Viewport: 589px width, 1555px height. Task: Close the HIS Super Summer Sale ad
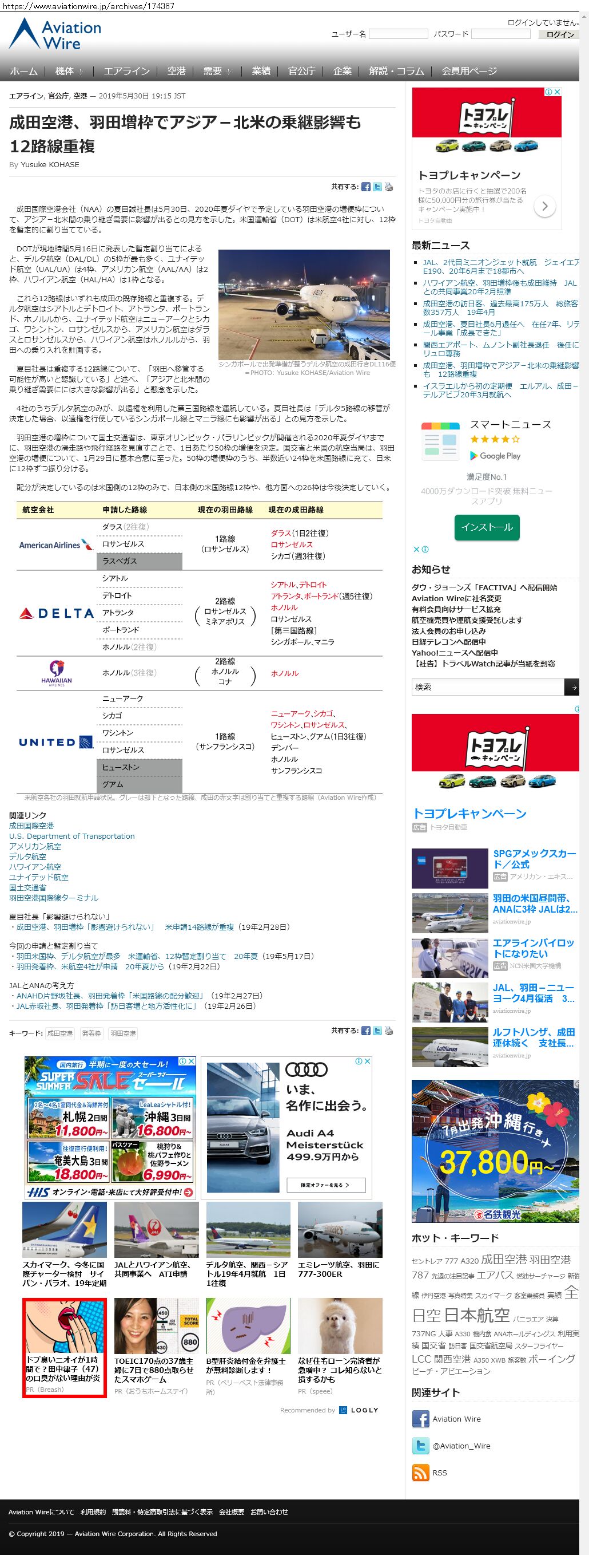pos(192,1061)
